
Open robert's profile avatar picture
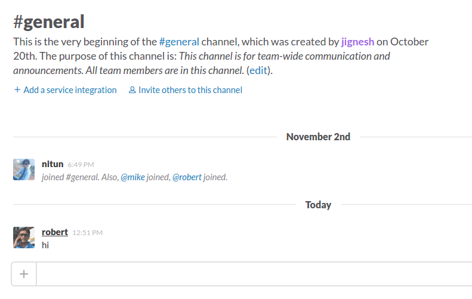[24, 238]
